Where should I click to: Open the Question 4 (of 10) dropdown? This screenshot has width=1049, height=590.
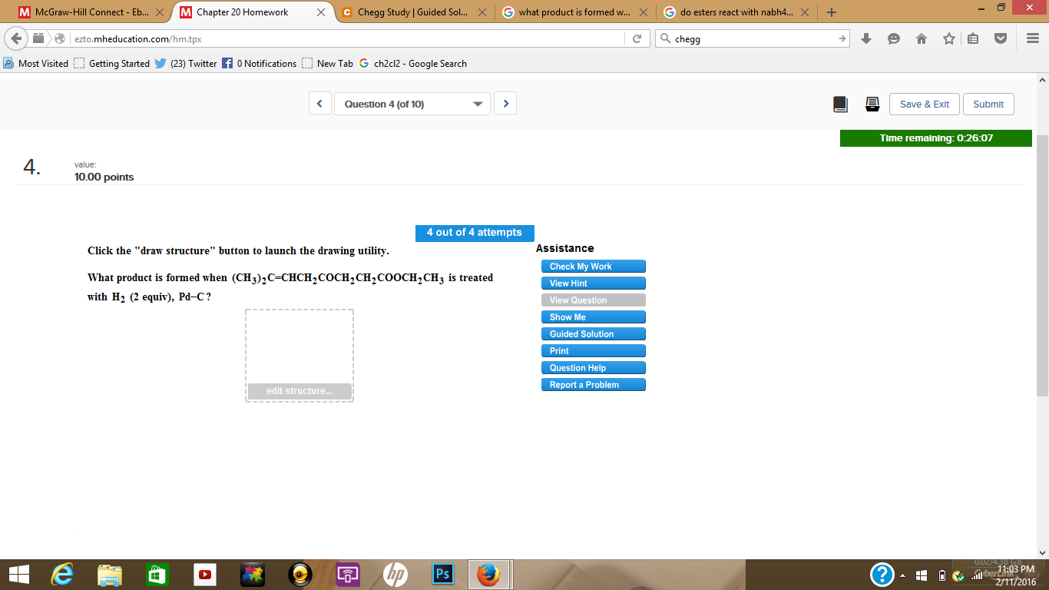pyautogui.click(x=412, y=103)
